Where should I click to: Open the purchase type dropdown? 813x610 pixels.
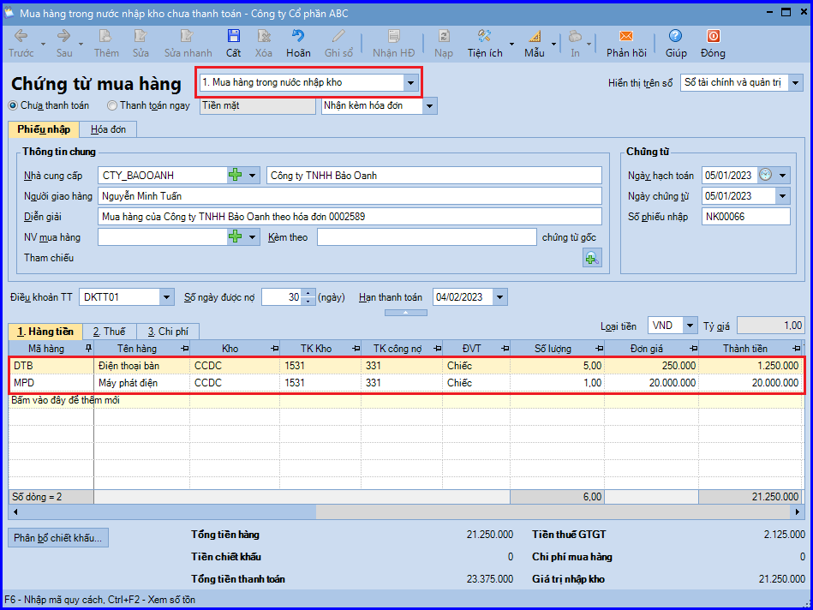click(410, 82)
